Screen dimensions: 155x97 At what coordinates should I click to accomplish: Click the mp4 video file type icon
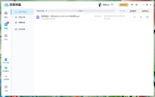click(x=38, y=17)
